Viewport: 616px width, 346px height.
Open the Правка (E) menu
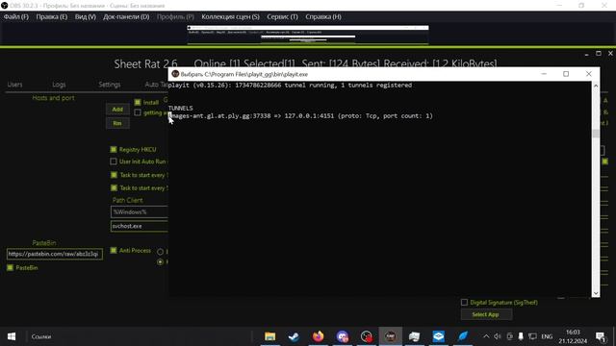coord(51,17)
